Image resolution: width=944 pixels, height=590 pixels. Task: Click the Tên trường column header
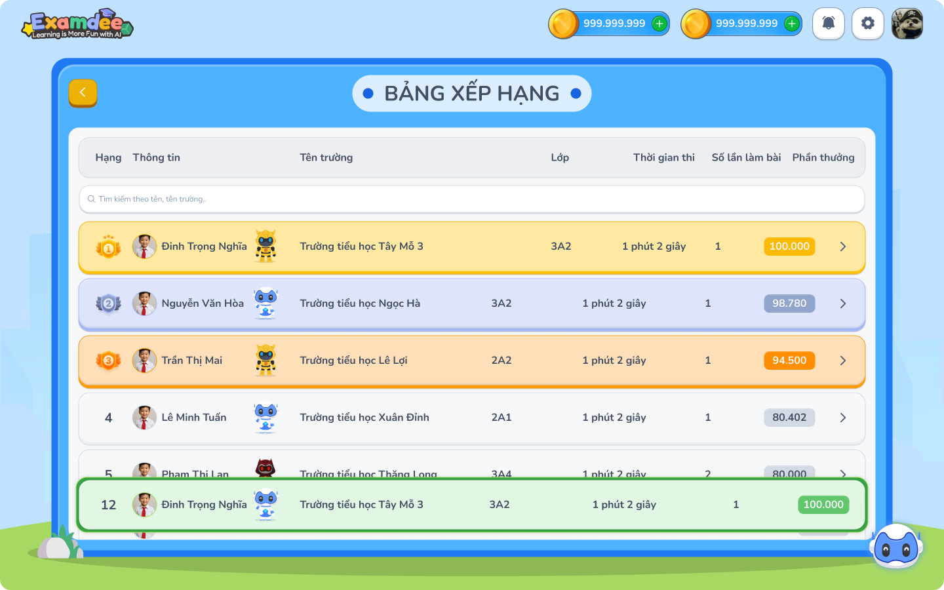coord(326,158)
